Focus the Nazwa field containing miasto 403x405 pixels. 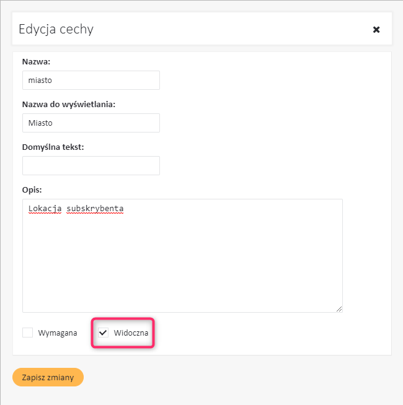pyautogui.click(x=91, y=80)
